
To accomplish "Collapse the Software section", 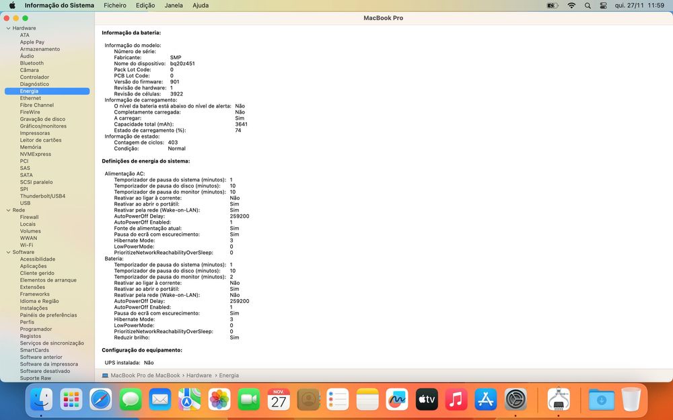I will 8,253.
